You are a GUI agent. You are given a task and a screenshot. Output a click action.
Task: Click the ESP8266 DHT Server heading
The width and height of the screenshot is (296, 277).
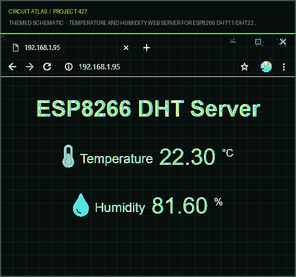[x=149, y=109]
